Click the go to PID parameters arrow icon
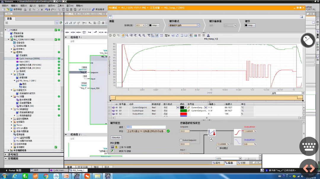 pyautogui.click(x=113, y=151)
